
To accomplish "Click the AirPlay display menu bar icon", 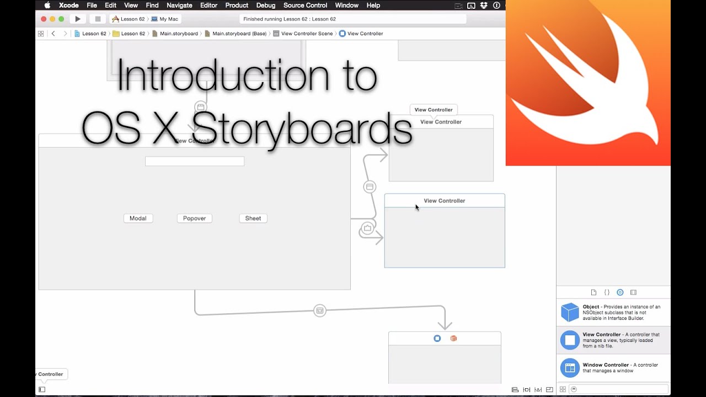I will [471, 5].
